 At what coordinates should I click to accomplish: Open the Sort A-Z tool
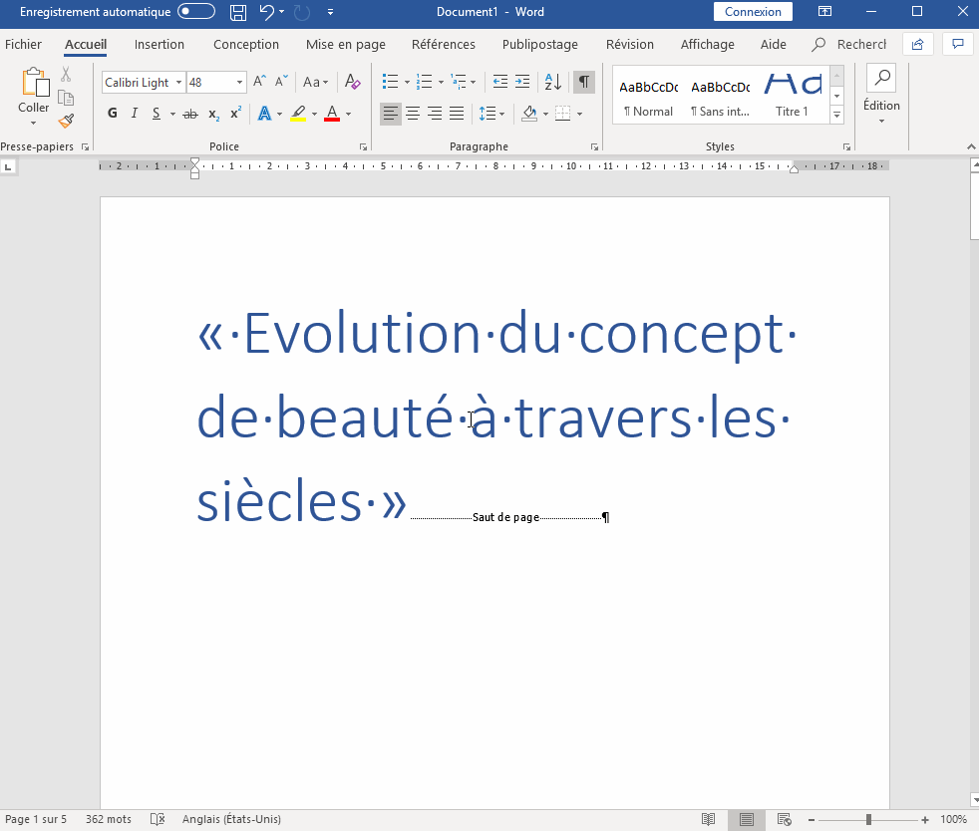(552, 82)
